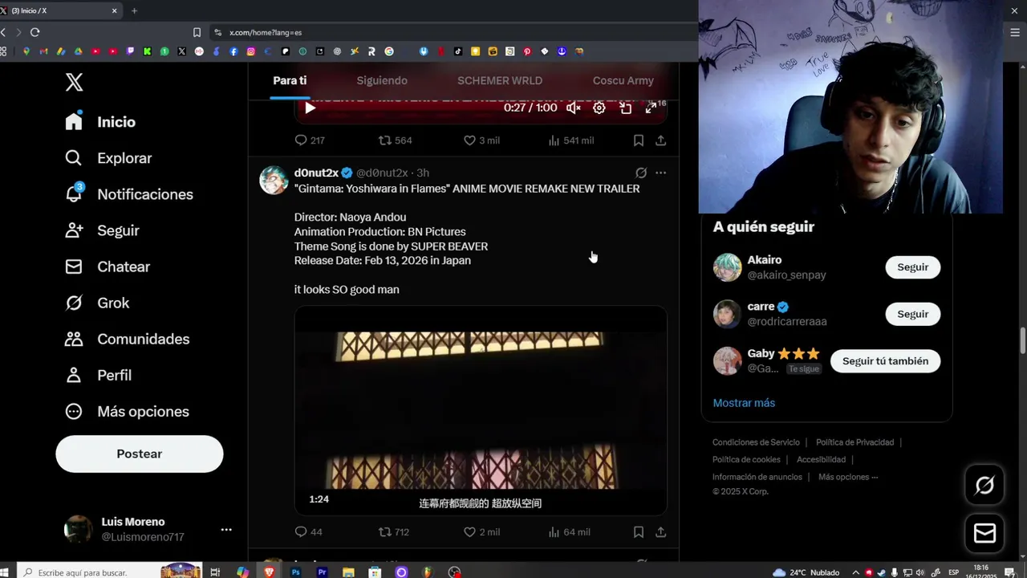Open Comunidades in the sidebar
This screenshot has height=578, width=1027.
pyautogui.click(x=127, y=339)
